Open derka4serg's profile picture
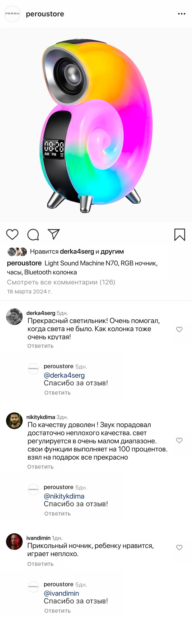 click(14, 317)
